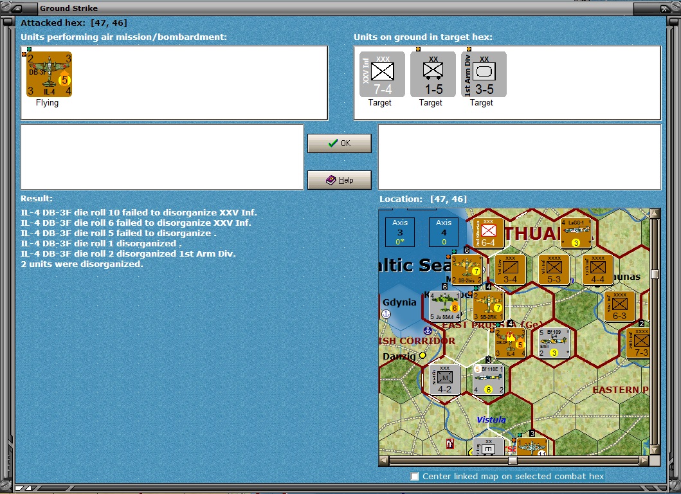681x494 pixels.
Task: Click the right results list box
Action: (520, 158)
